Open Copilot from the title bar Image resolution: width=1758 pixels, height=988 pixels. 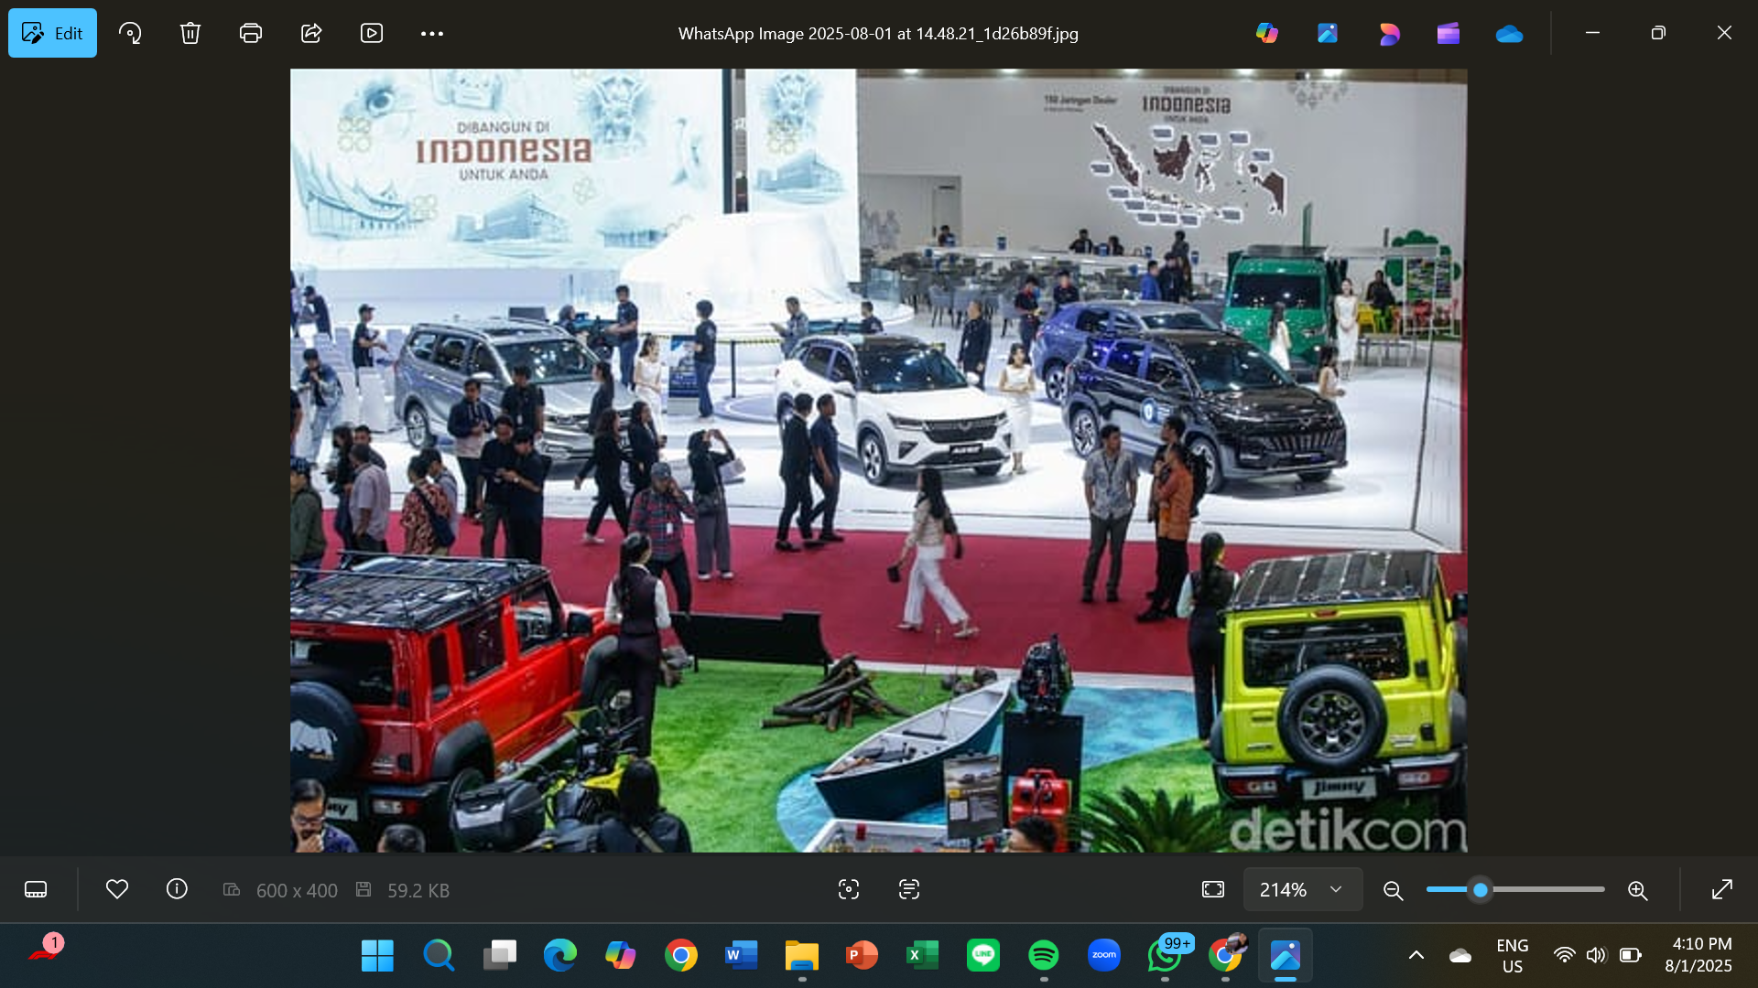(1267, 33)
